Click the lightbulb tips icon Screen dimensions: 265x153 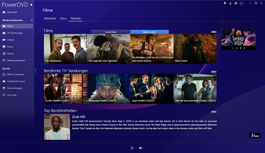tap(225, 3)
